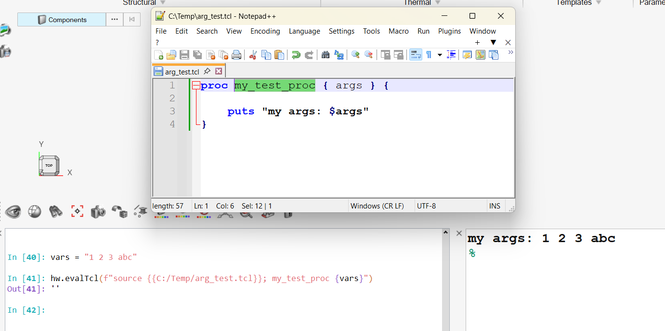Click the binoculars icon in bottom toolbar
The image size is (665, 331).
tap(56, 211)
